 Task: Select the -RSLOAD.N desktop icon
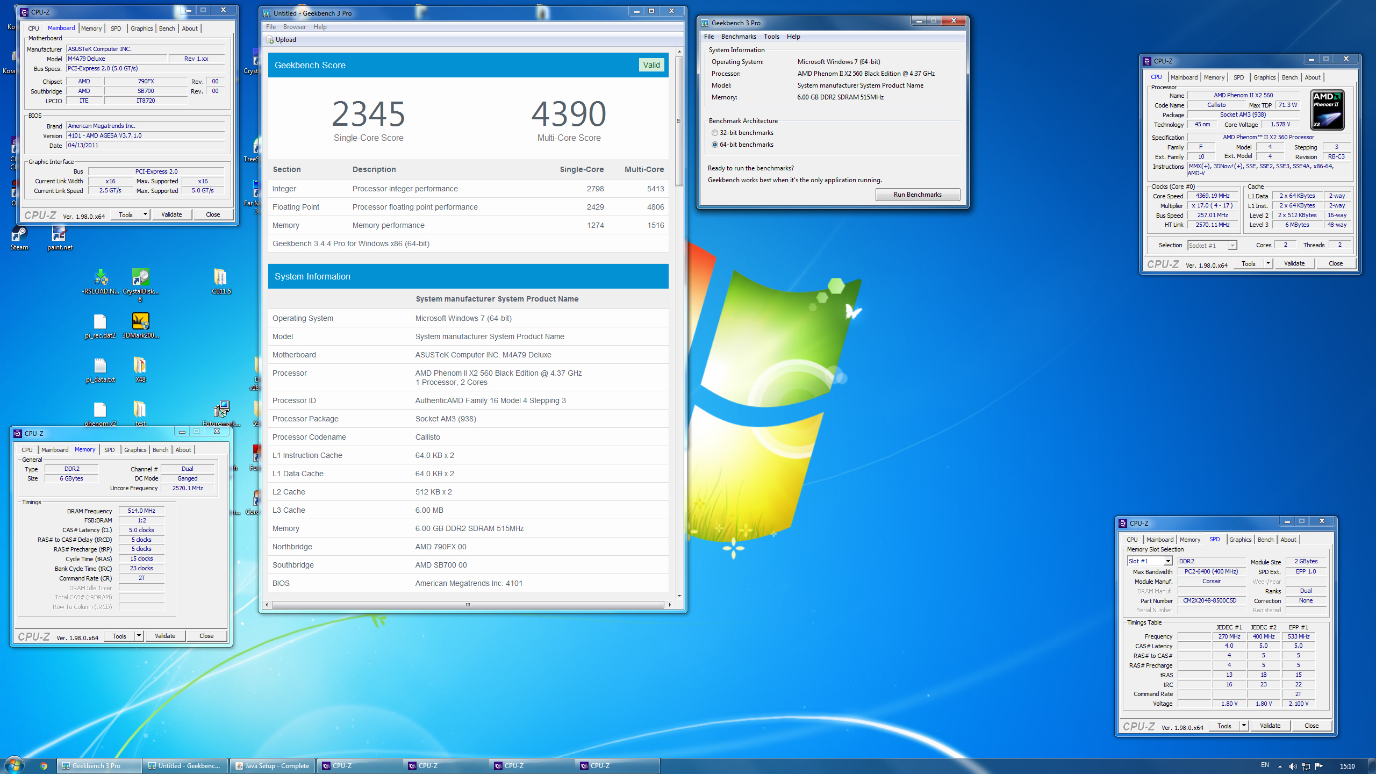[101, 283]
